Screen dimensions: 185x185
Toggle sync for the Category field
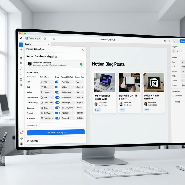point(58,108)
